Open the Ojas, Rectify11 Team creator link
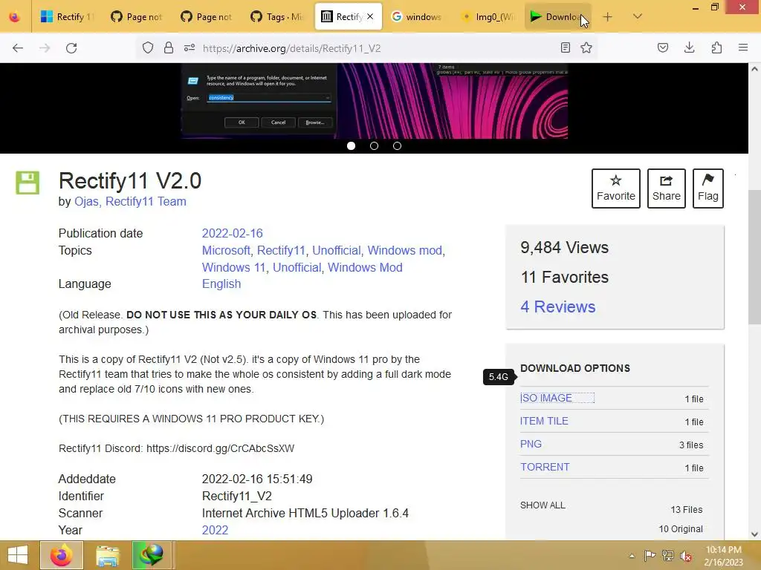This screenshot has width=761, height=570. (130, 202)
